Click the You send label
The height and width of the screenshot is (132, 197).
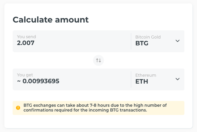pyautogui.click(x=27, y=37)
